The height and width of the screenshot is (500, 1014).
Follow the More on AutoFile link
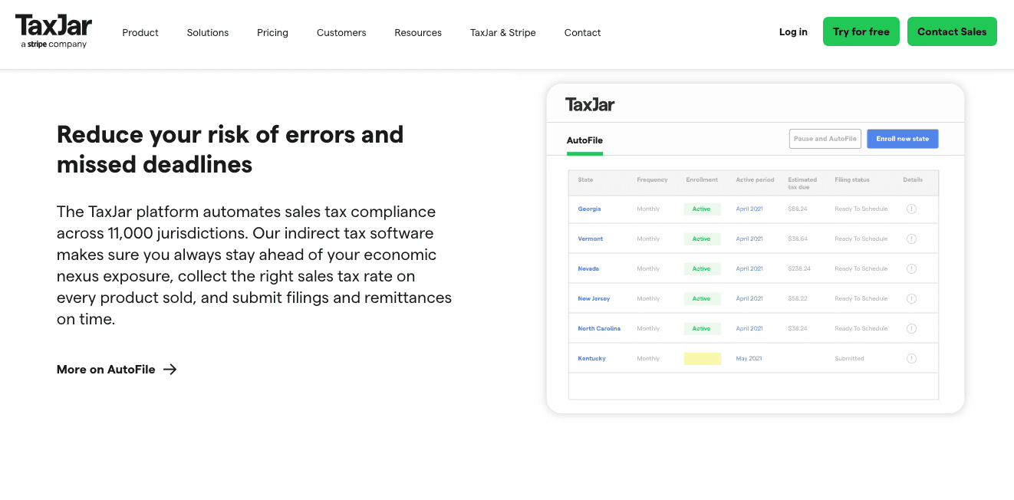click(117, 369)
